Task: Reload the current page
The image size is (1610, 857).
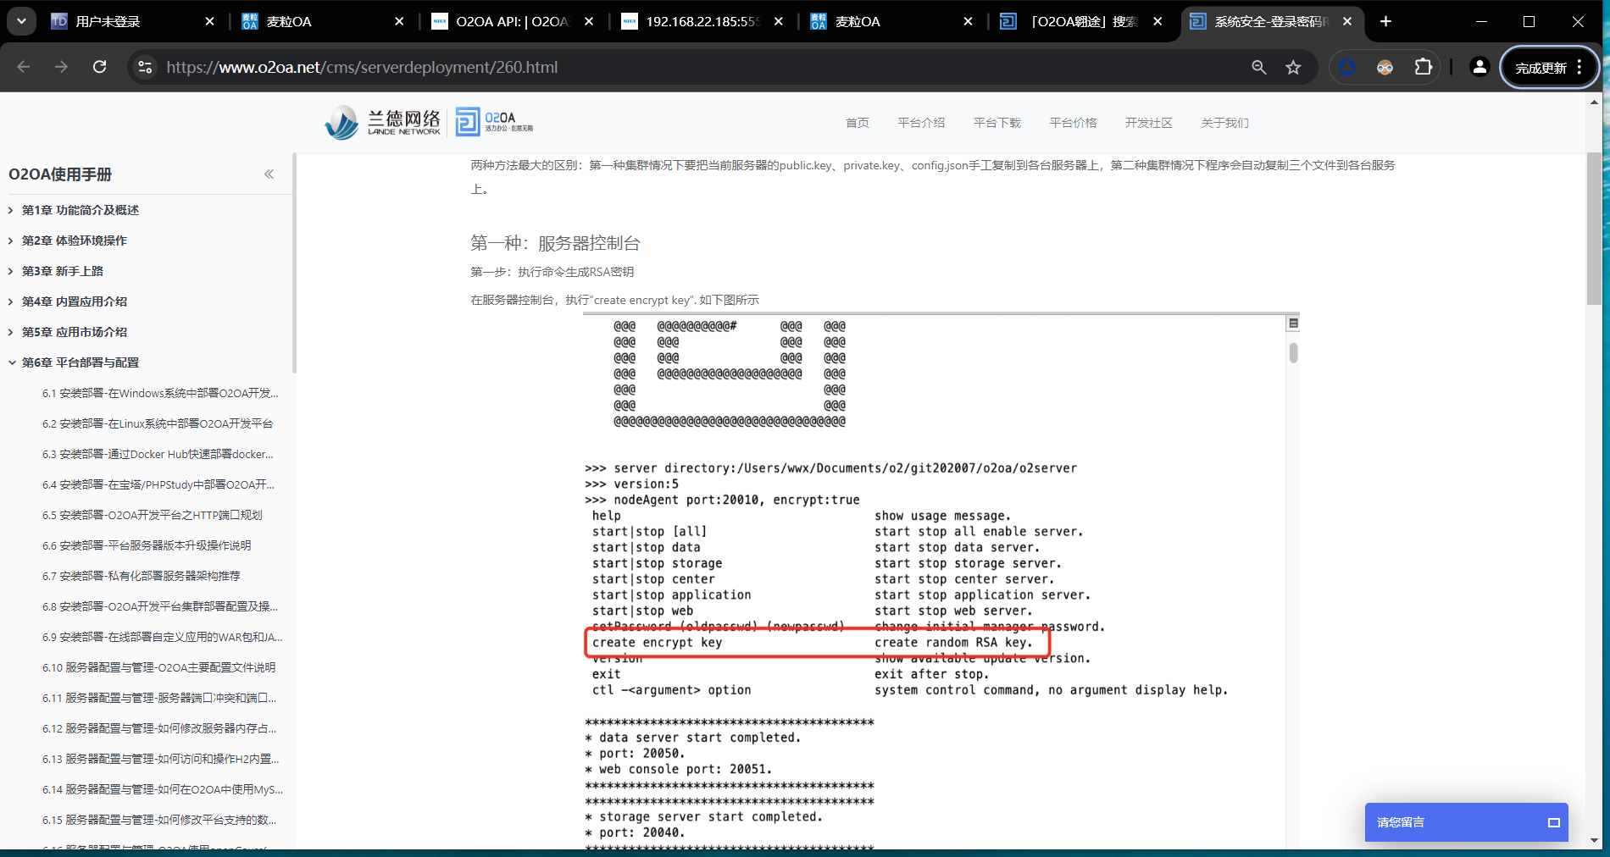Action: pos(99,67)
